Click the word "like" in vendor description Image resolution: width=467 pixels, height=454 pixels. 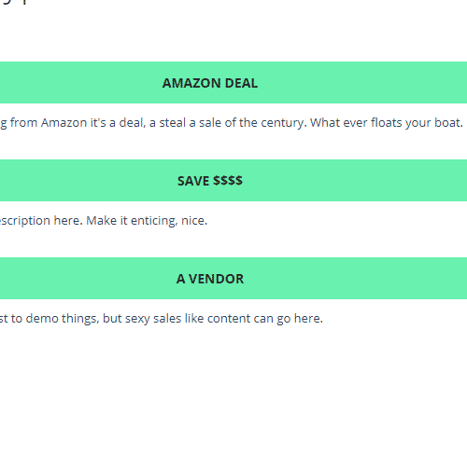click(x=194, y=319)
